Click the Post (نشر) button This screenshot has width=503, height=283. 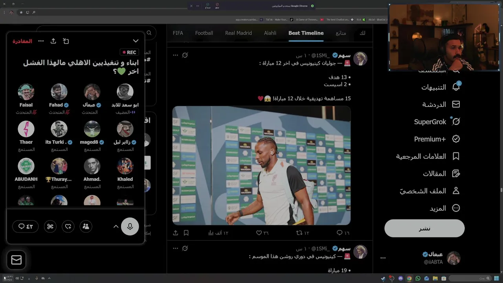tap(424, 228)
